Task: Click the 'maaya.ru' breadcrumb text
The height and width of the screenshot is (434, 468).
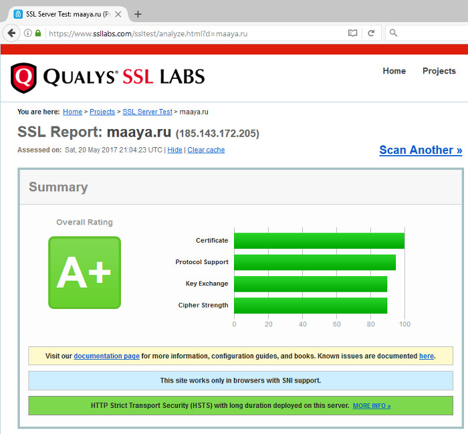Action: coord(194,112)
